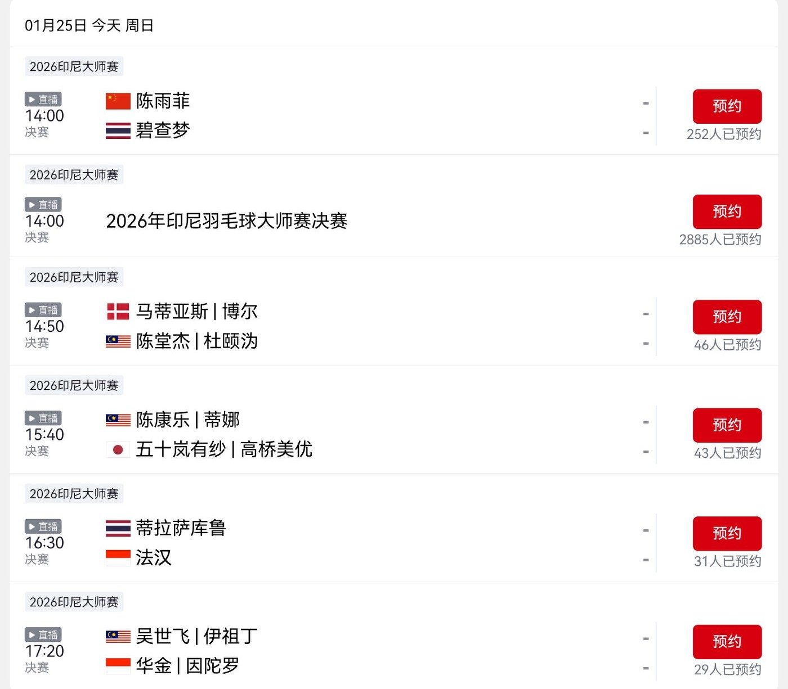Click Indonesia flag beside 法汉
The height and width of the screenshot is (689, 788).
tap(118, 557)
